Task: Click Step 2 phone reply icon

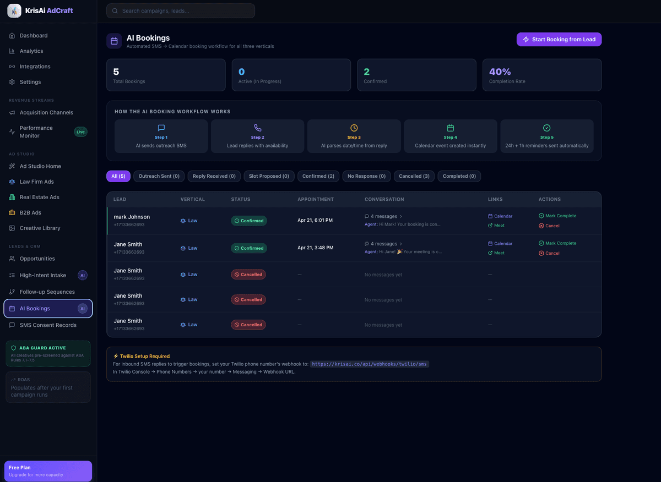Action: coord(258,128)
